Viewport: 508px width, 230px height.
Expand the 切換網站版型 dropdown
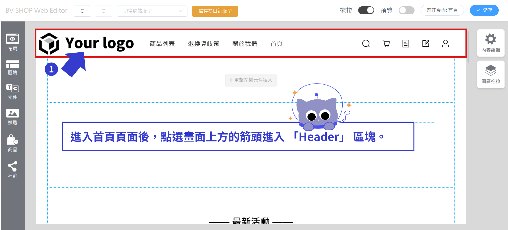pyautogui.click(x=152, y=11)
